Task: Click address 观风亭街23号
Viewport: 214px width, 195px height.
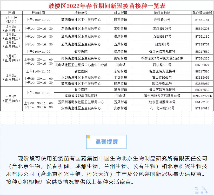Action: pos(162,83)
